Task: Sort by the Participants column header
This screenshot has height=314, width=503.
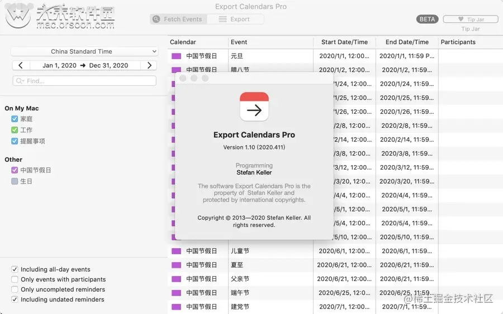Action: (470, 42)
